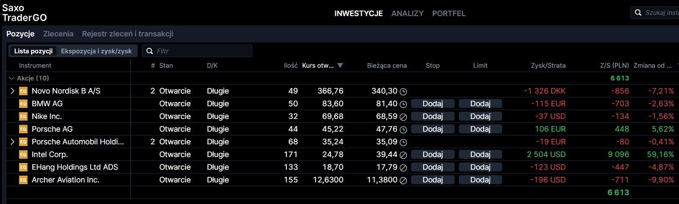The image size is (679, 204).
Task: Click the EQ icon beside Archer Aviation Inc.
Action: [23, 180]
